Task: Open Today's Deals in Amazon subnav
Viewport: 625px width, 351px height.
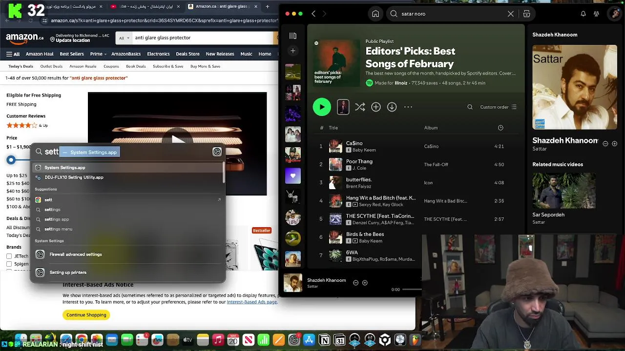Action: pyautogui.click(x=21, y=66)
